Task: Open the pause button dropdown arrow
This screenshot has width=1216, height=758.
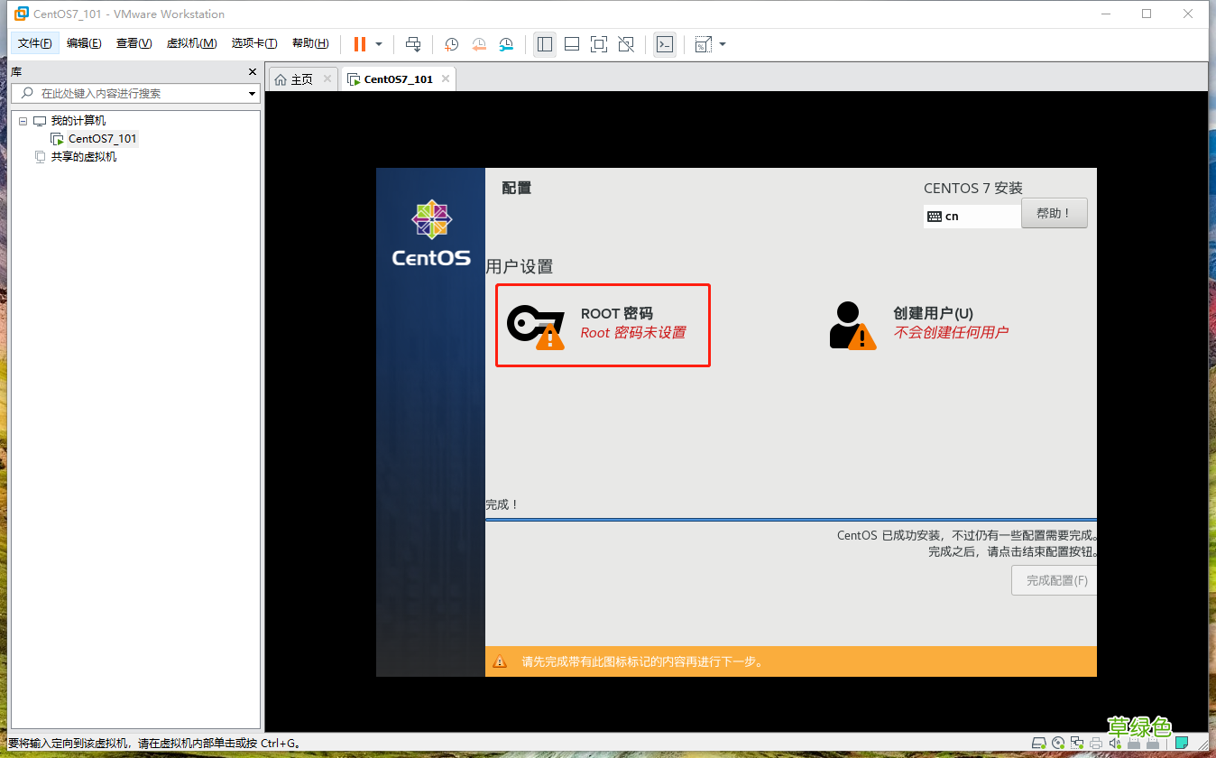Action: (x=377, y=43)
